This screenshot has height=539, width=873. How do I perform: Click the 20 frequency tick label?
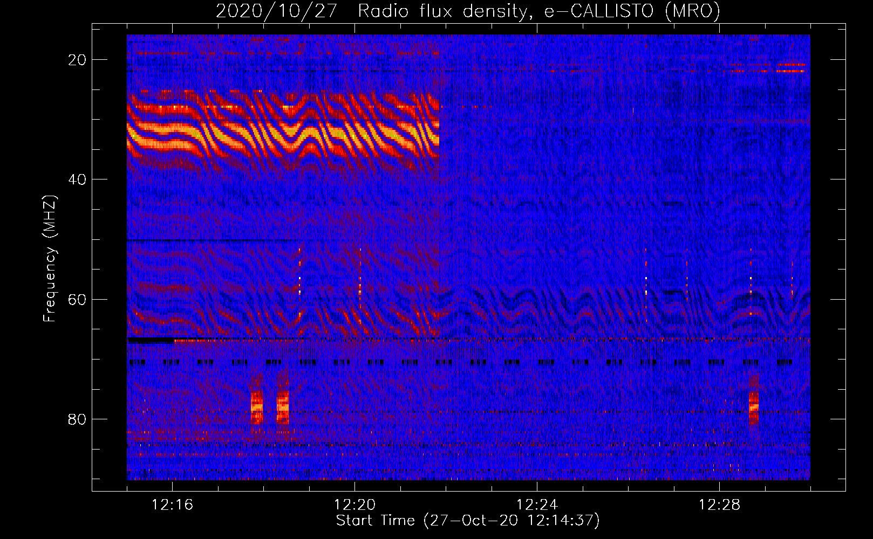point(78,60)
